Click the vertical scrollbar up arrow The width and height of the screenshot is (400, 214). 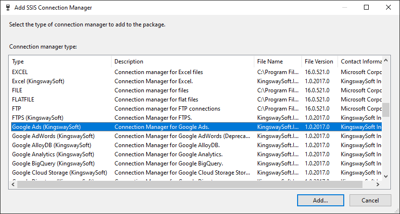pyautogui.click(x=386, y=61)
